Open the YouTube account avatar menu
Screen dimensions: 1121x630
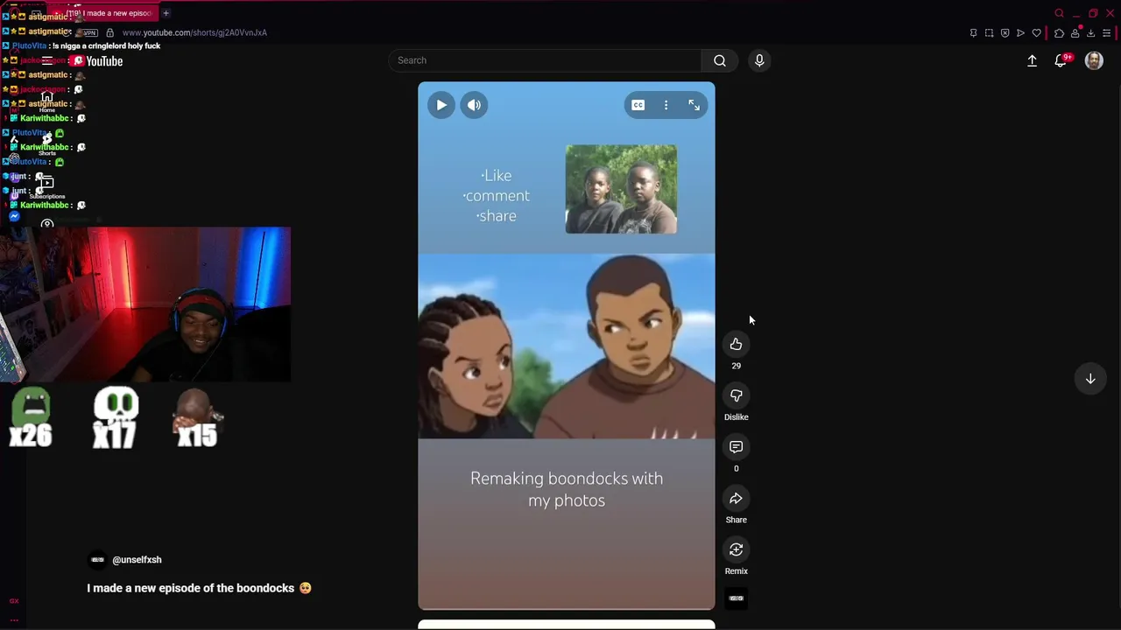(x=1094, y=60)
